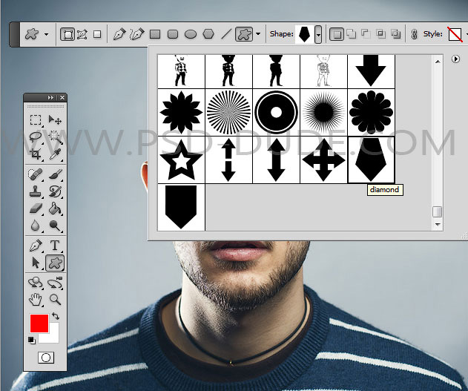468x391 pixels.
Task: Enable Shape Layers mode
Action: (67, 34)
